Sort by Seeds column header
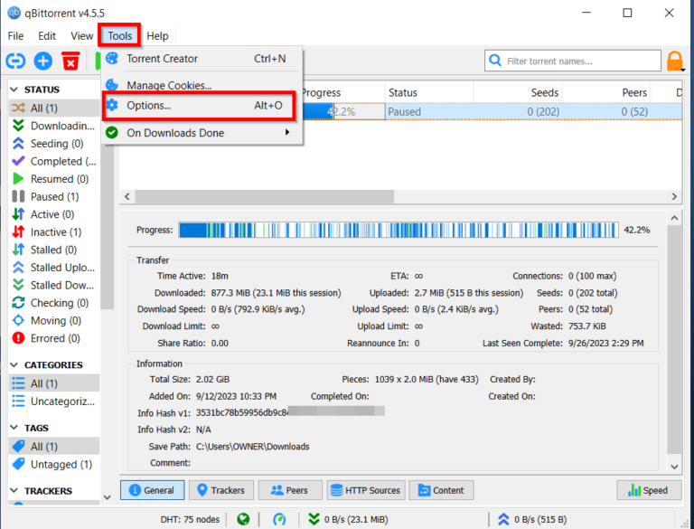The height and width of the screenshot is (529, 694). click(518, 92)
